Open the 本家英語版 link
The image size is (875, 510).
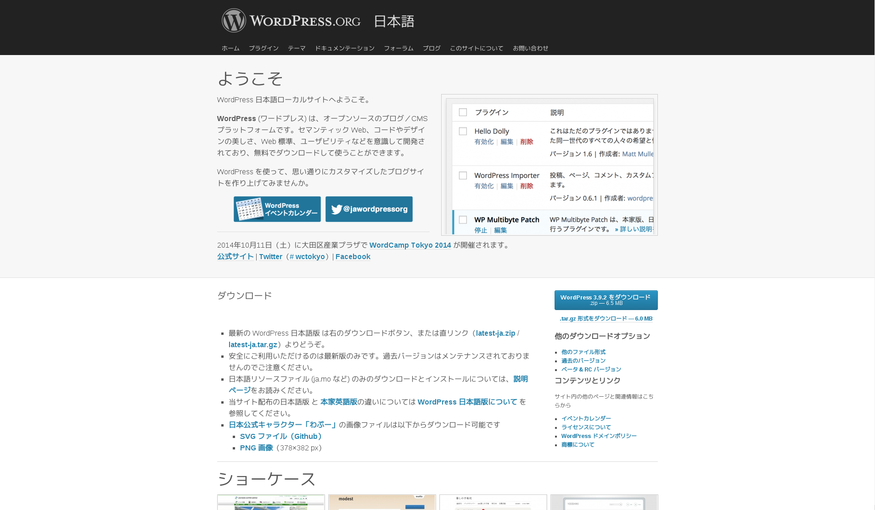click(x=339, y=402)
